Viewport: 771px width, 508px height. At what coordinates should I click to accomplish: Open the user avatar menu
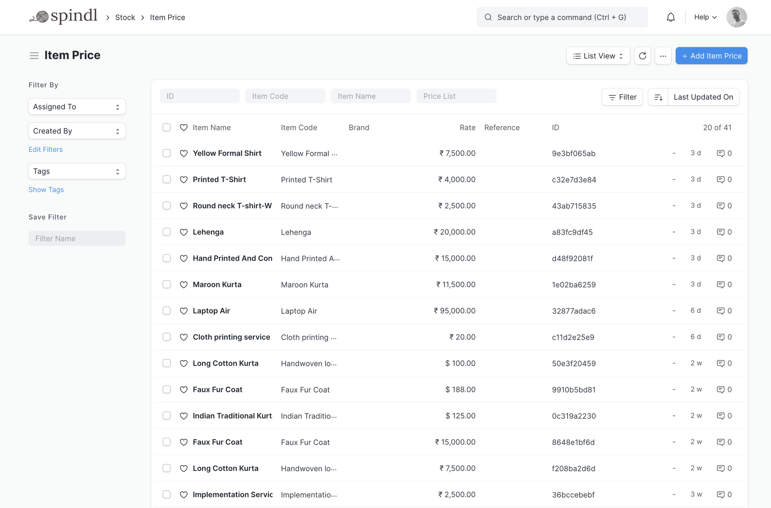737,17
